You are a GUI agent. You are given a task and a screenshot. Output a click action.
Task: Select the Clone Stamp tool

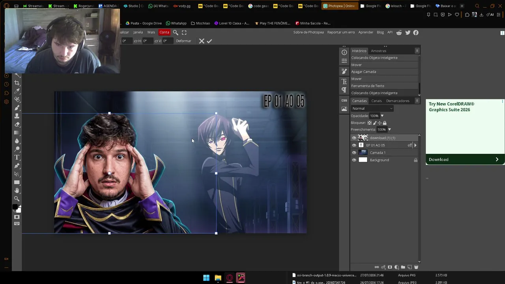click(x=17, y=116)
